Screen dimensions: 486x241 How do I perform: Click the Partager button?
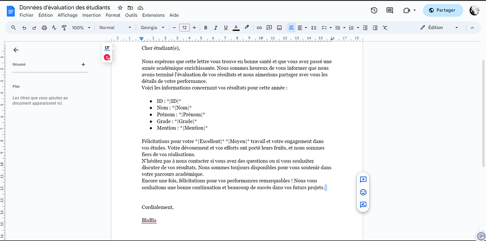[x=443, y=10]
